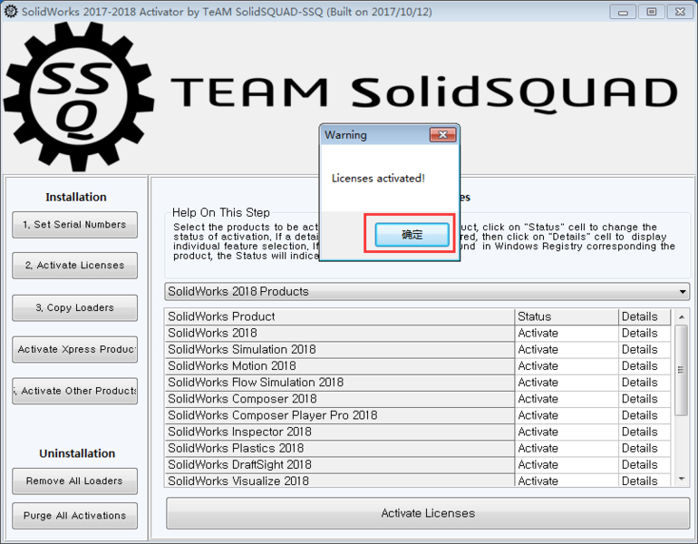Select SolidWorks Flow Simulation 2018 row
Screen dimensions: 698x544
pos(340,383)
